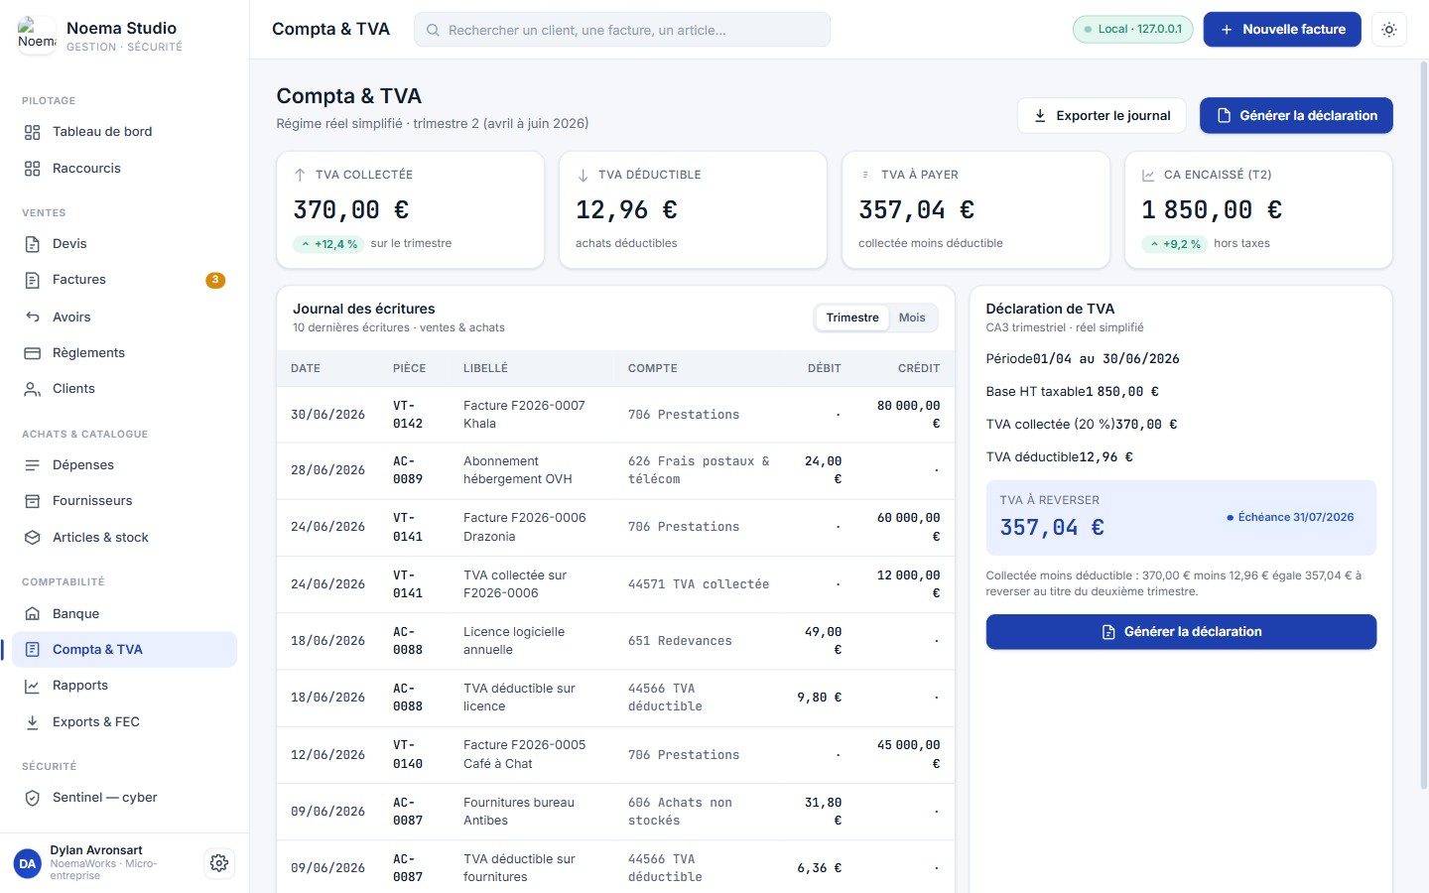Click 606 Achats non stockés account
1429x893 pixels.
680,812
